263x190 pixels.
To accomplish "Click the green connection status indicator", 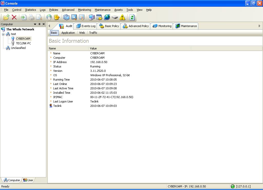I will (x=233, y=186).
